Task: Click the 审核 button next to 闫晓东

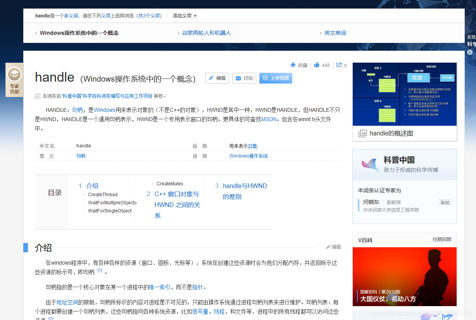Action: tap(445, 202)
